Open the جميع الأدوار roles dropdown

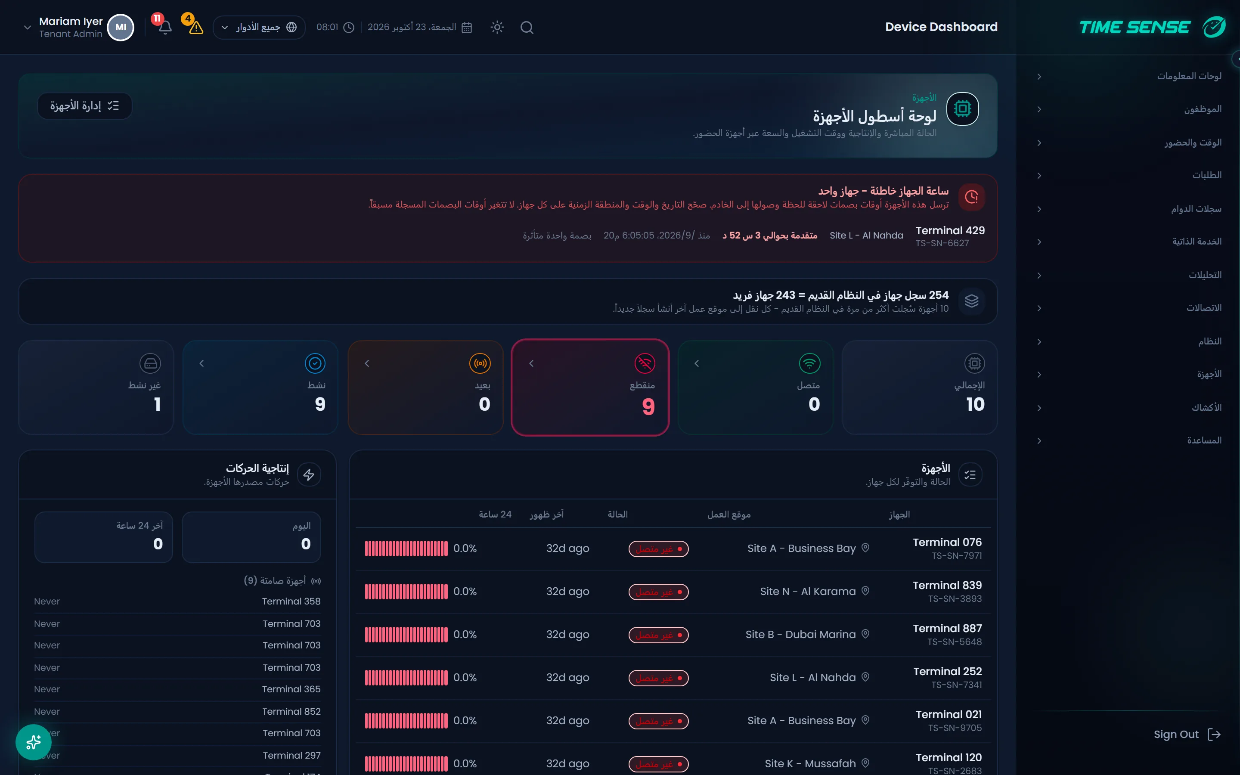(259, 27)
